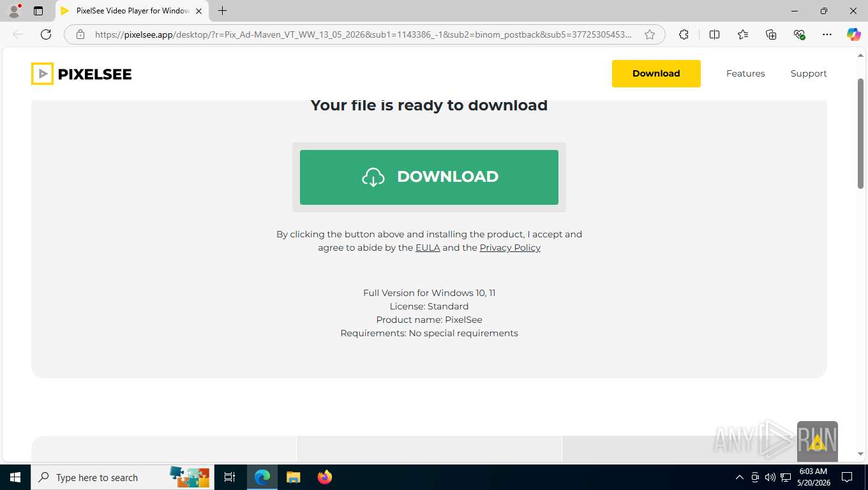The image size is (868, 490).
Task: Open the notification center icon
Action: click(847, 477)
